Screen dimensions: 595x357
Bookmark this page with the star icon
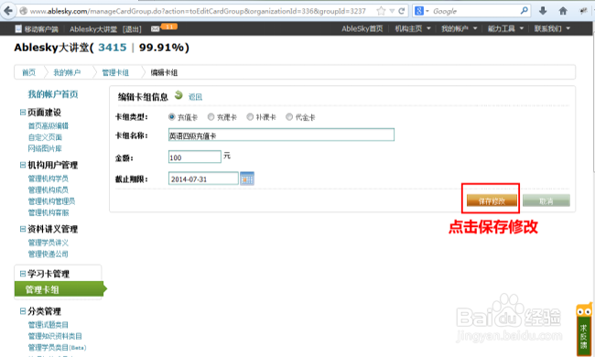[x=381, y=11]
